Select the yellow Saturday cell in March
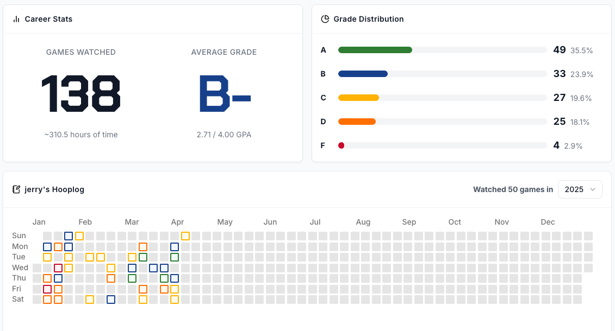 [x=143, y=300]
